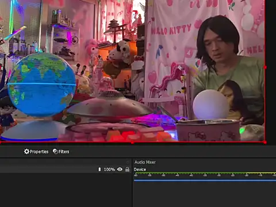
Task: Click the bottom-right red corner handle
Action: pos(265,143)
